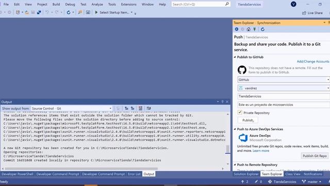
Task: Click the Add/Change Accounts link
Action: coord(313,61)
